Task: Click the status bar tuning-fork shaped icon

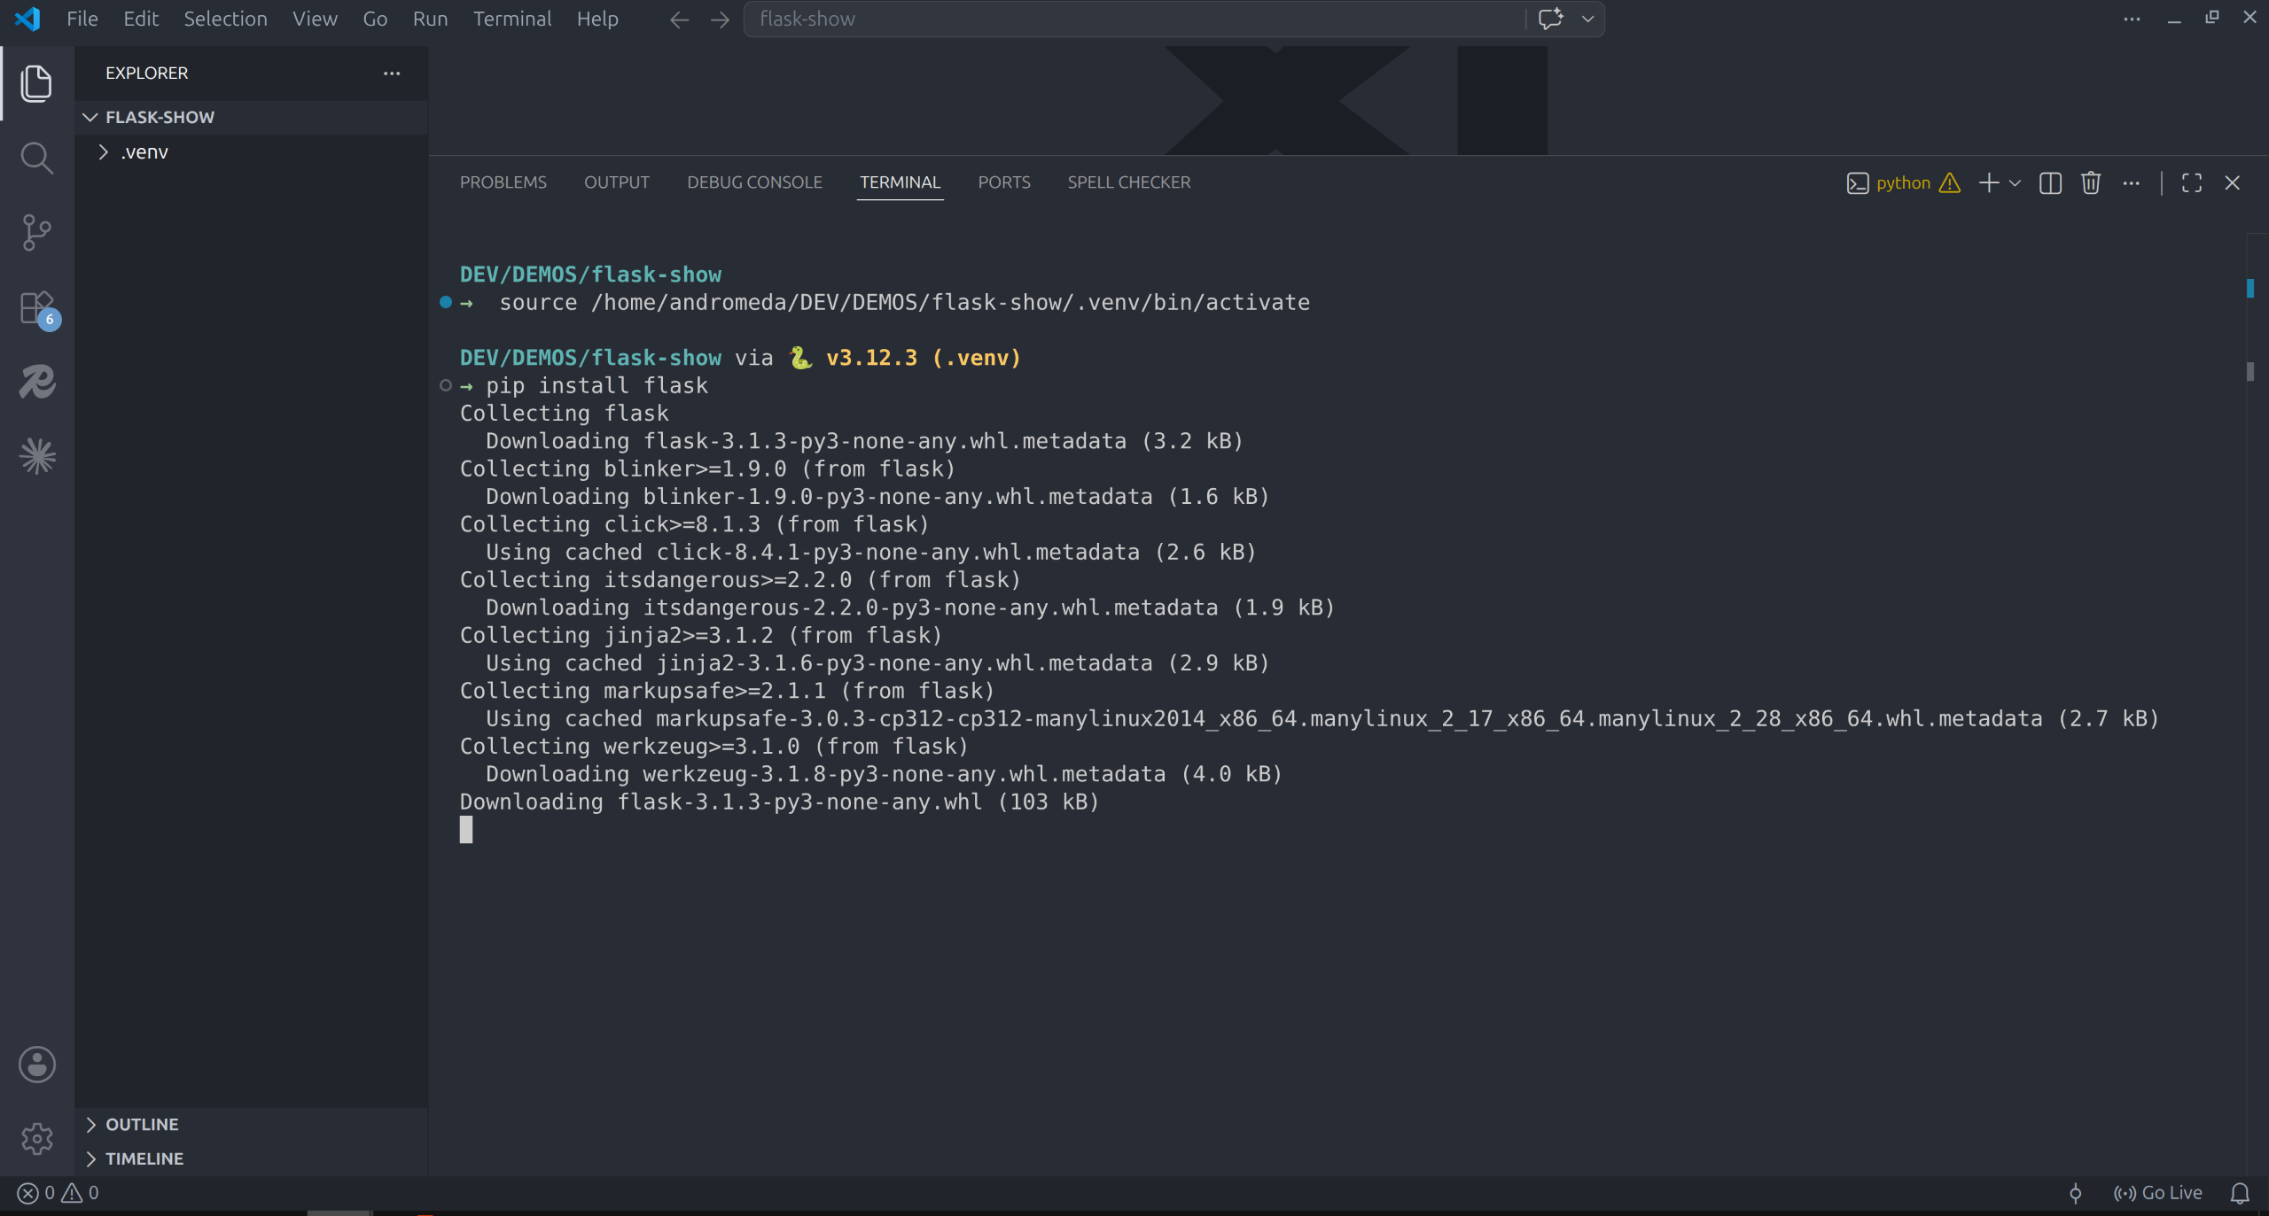Action: tap(2076, 1193)
